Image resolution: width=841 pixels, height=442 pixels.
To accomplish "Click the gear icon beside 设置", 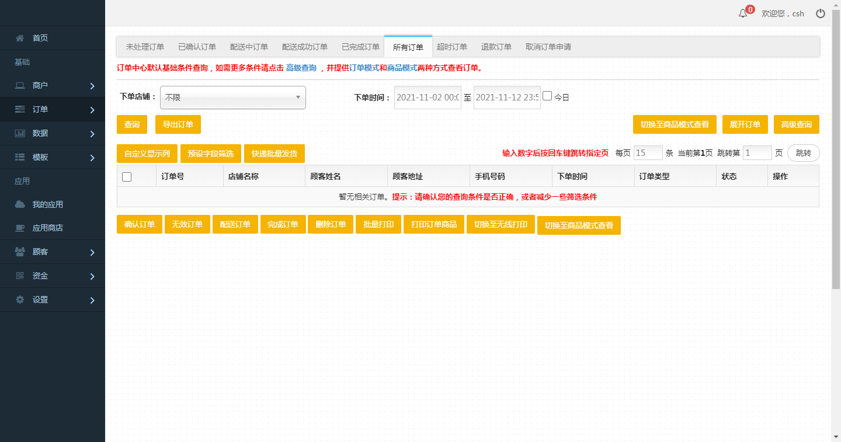I will tap(20, 300).
